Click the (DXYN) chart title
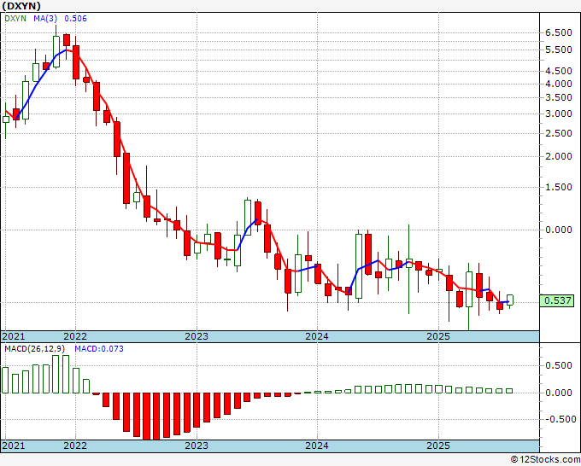 [21, 6]
